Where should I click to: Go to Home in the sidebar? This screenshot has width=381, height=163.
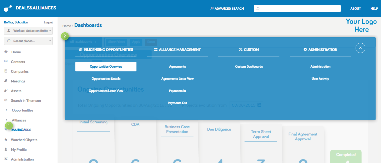point(16,52)
